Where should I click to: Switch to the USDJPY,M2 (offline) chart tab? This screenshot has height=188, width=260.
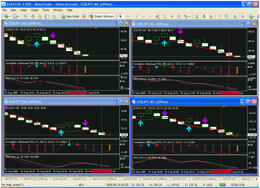pos(104,179)
